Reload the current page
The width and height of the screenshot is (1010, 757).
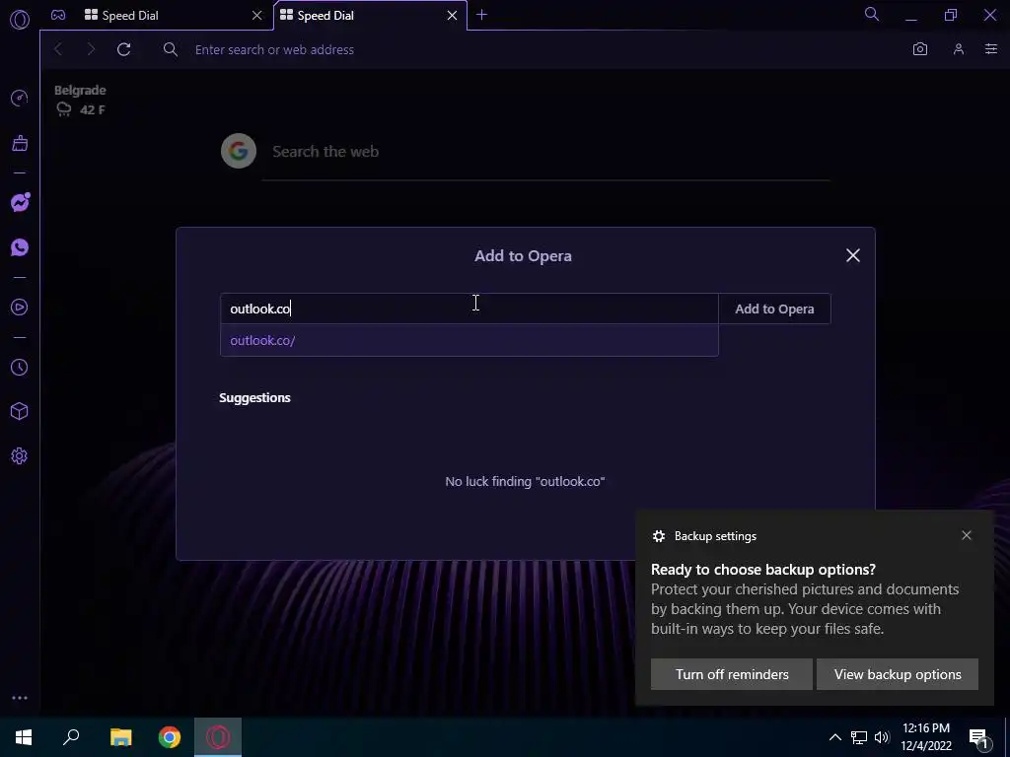point(123,49)
